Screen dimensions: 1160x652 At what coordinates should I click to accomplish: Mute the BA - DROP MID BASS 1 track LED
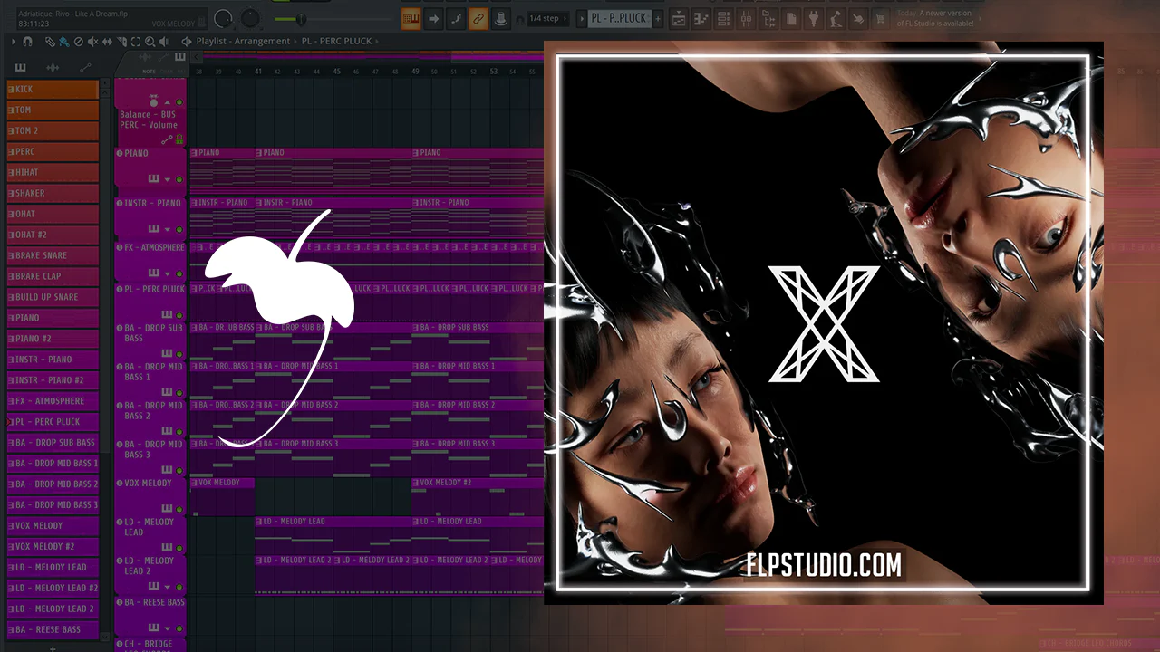(179, 392)
